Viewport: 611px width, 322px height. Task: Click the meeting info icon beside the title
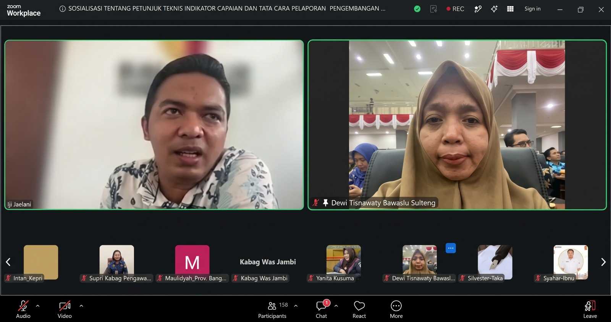[63, 9]
